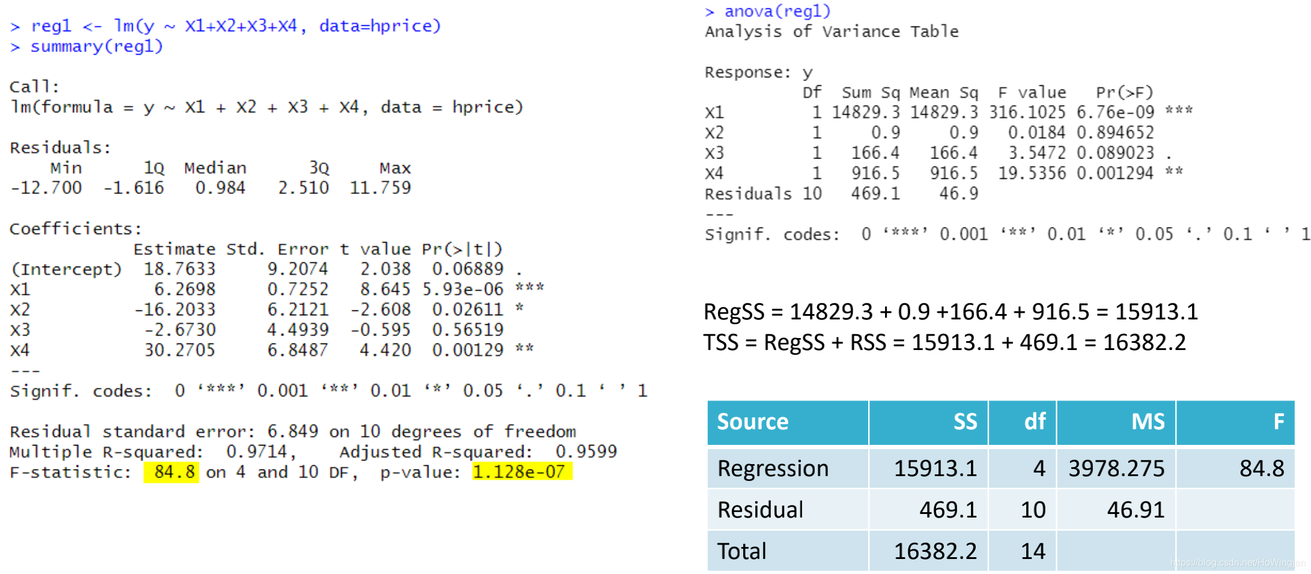The height and width of the screenshot is (574, 1311).
Task: Click the 'Analysis of Variance Table' title
Action: click(832, 31)
